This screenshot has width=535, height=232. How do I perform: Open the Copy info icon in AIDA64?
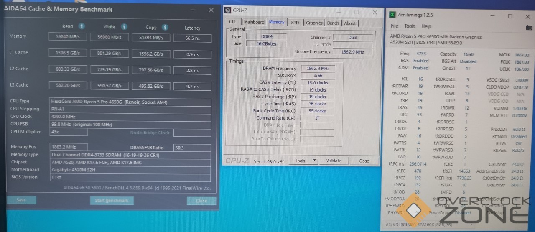click(x=165, y=27)
